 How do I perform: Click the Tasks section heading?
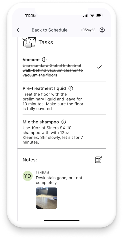46,42
